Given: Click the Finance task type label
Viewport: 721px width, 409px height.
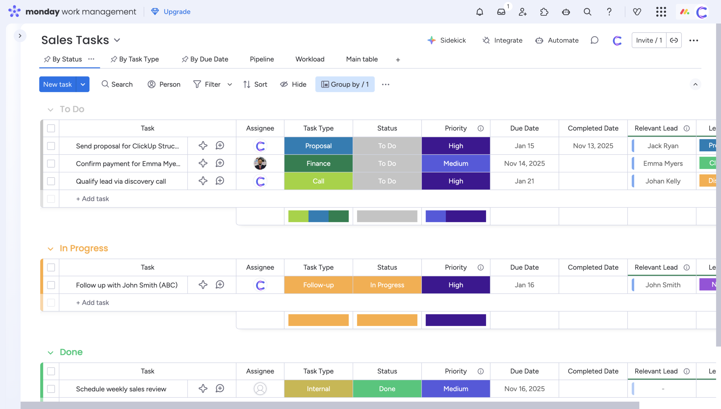Looking at the screenshot, I should 318,163.
